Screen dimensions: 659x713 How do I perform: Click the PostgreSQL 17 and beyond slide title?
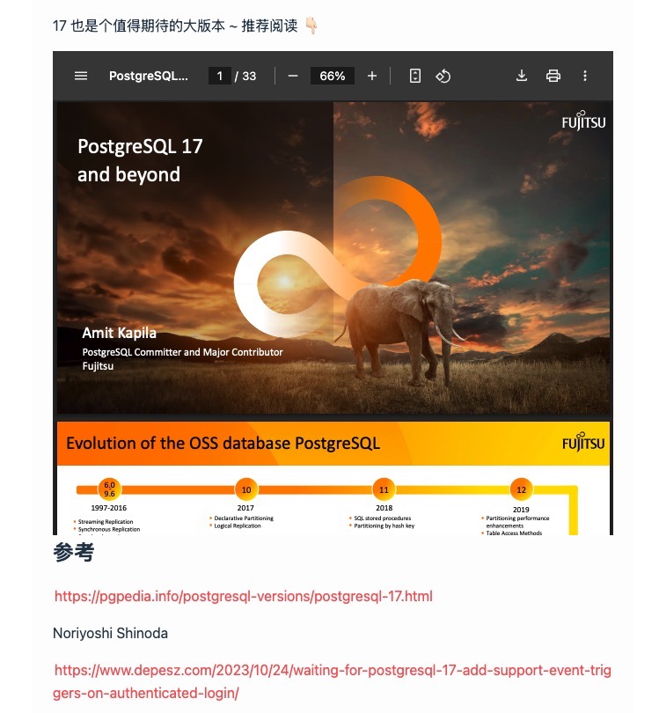(x=140, y=160)
